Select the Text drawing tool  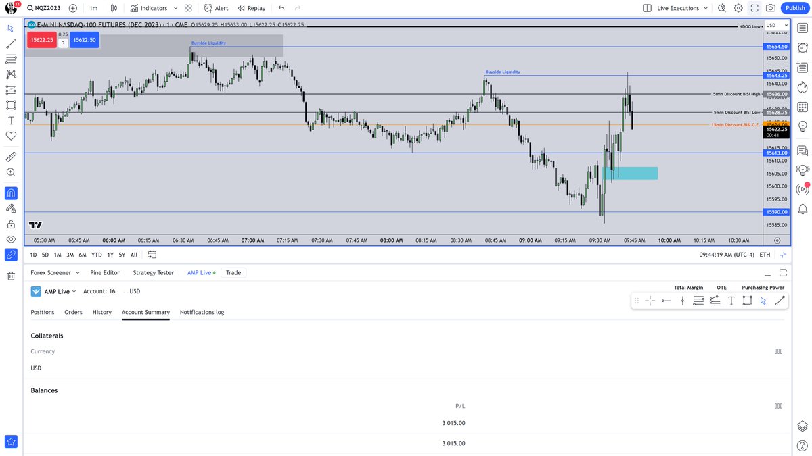(x=9, y=120)
